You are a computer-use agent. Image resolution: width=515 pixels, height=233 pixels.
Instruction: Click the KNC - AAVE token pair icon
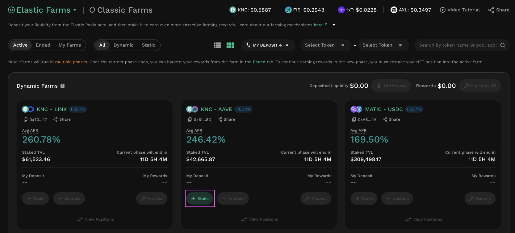192,109
